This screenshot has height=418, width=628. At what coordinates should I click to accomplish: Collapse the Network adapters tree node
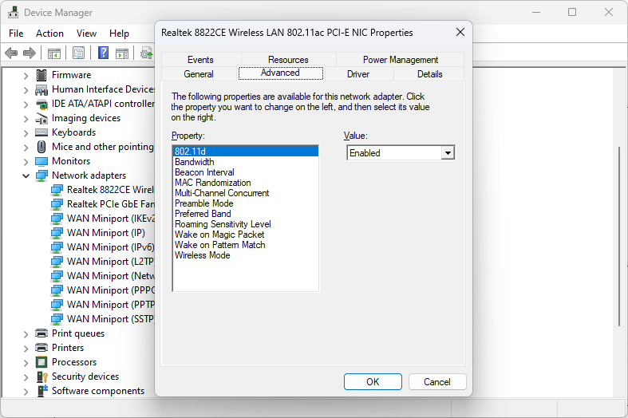[x=26, y=175]
